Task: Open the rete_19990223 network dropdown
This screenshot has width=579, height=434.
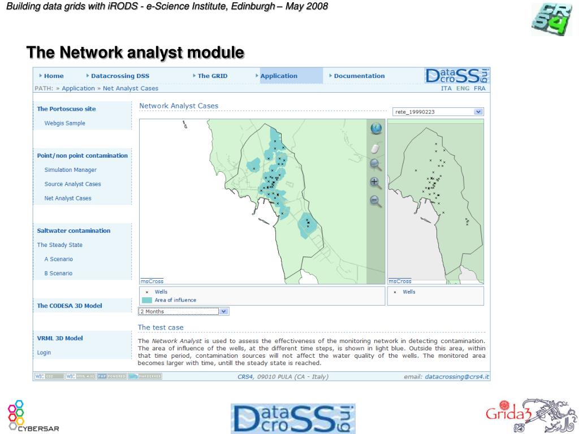Action: coord(438,112)
